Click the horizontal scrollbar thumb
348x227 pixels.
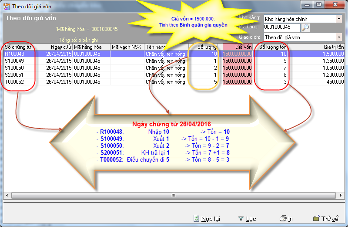click(x=173, y=195)
